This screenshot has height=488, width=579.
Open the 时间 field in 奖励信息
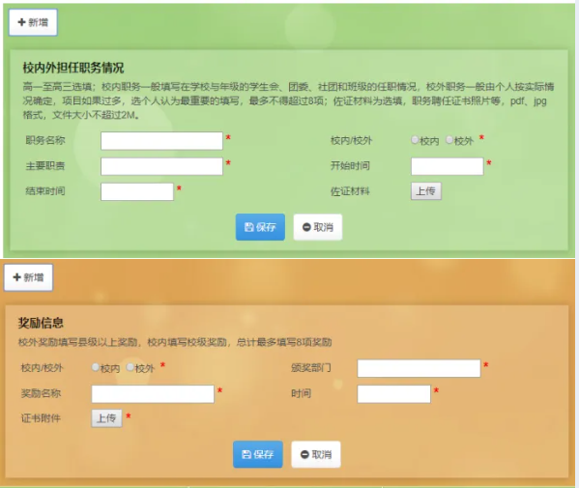pos(394,394)
